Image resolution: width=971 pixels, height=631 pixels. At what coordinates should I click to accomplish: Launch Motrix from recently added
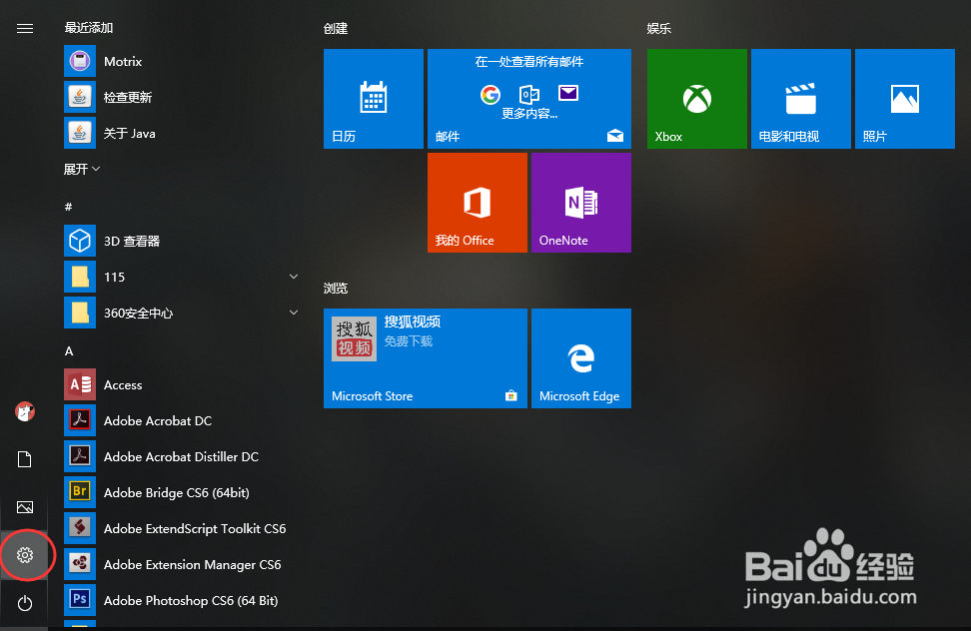click(x=182, y=61)
